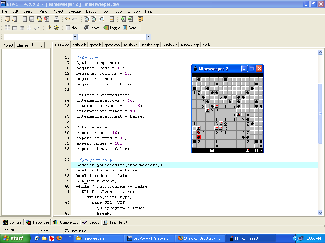The image size is (325, 243).
Task: Click the Compile icon with four squares
Action: coord(7,28)
